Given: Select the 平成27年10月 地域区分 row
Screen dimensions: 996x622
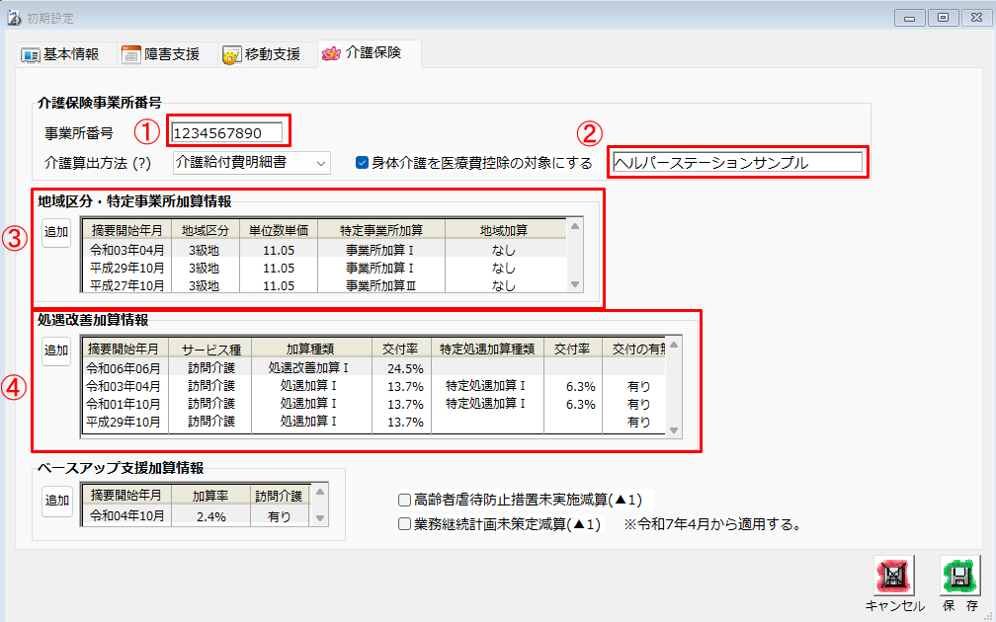Looking at the screenshot, I should point(326,286).
